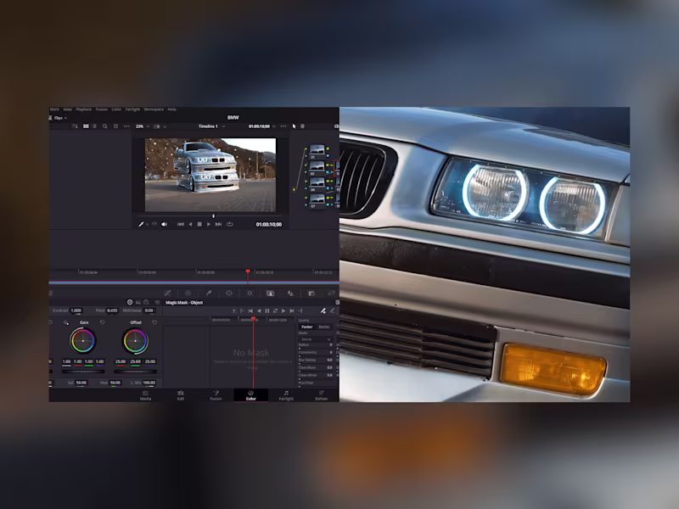Enable the Faster quality mode in Magic Mask
The width and height of the screenshot is (679, 509).
[306, 325]
